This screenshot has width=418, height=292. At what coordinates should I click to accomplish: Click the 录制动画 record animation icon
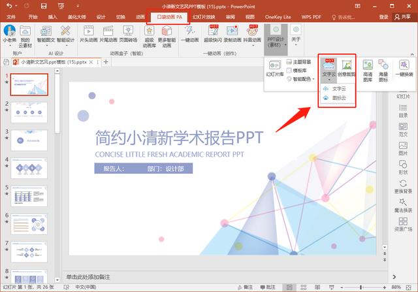tap(233, 34)
